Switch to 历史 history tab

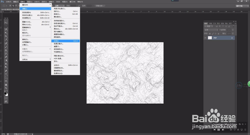[x=214, y=23]
